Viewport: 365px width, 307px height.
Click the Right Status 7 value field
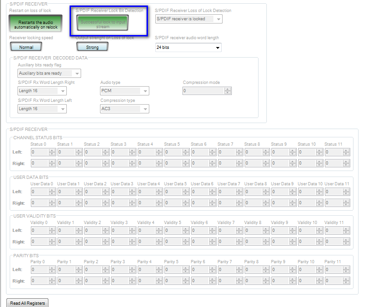point(227,163)
